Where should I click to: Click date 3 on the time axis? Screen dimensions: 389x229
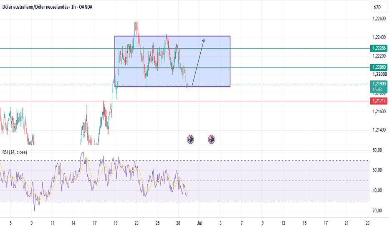220,223
